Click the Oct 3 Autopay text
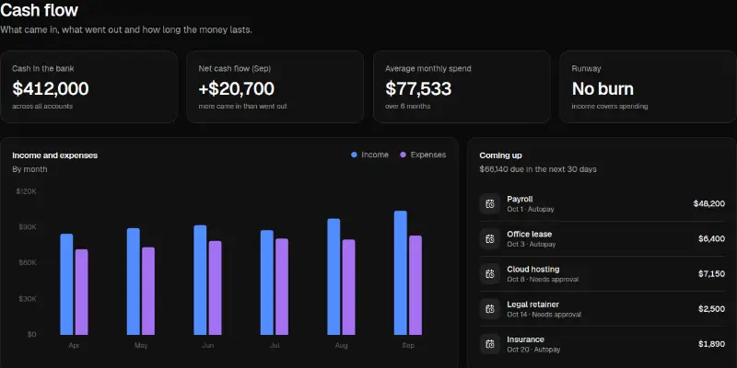This screenshot has width=737, height=368. [532, 244]
